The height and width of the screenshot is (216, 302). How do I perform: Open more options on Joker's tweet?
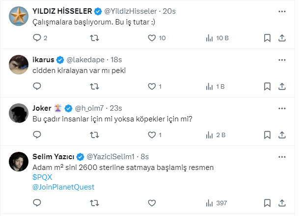[x=282, y=108]
